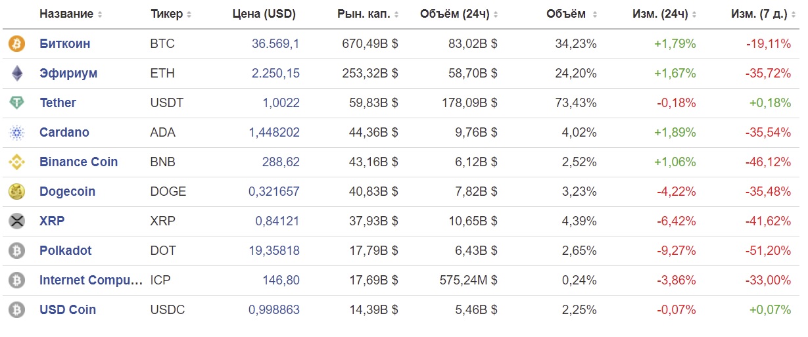The image size is (808, 337).
Task: Click the Bitcoin orange logo icon
Action: click(16, 44)
